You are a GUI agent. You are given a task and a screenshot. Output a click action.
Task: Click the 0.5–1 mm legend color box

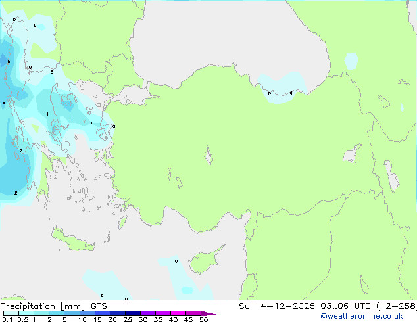26,313
